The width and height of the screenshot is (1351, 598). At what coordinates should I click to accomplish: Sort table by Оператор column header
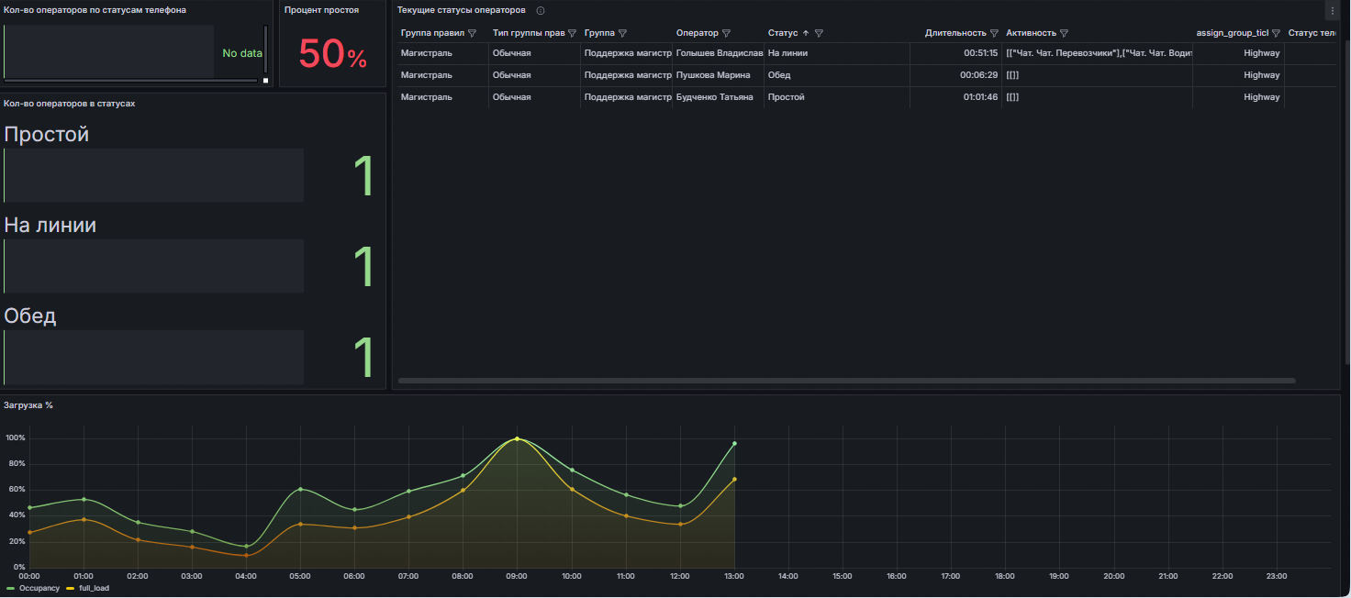(697, 33)
